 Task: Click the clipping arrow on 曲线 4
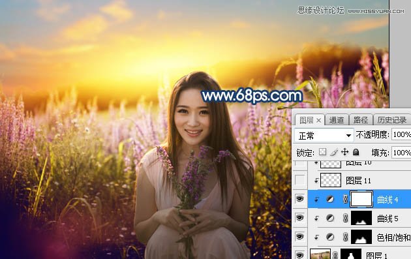pyautogui.click(x=316, y=200)
